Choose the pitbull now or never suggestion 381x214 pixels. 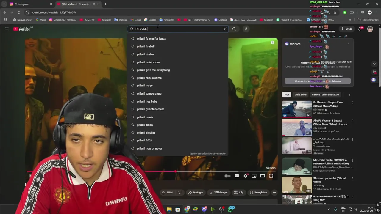tap(178, 148)
